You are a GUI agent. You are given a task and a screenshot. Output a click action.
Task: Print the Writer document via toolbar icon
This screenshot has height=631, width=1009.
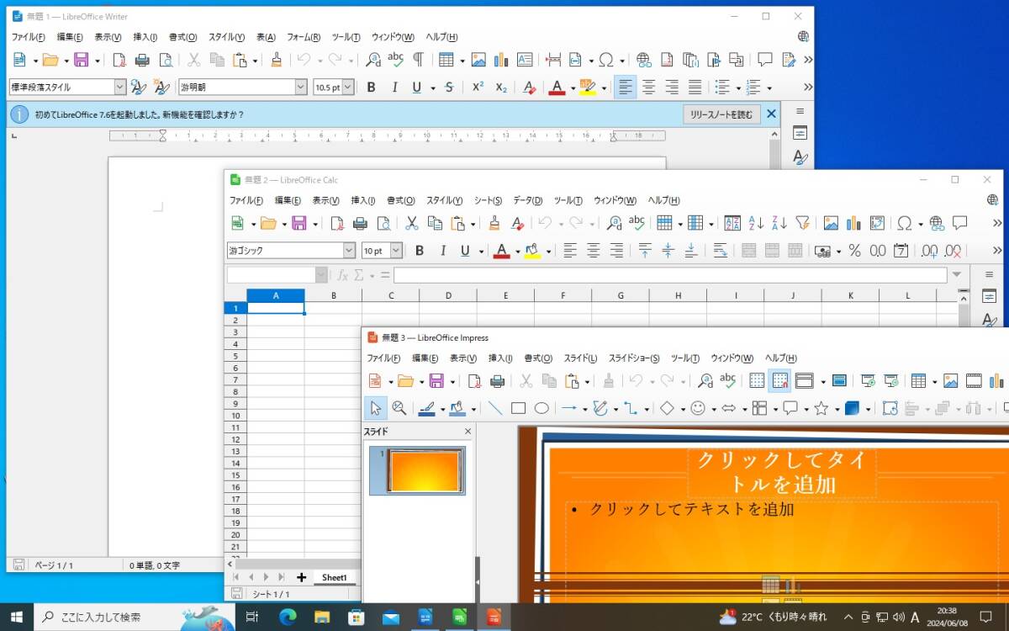(x=142, y=60)
